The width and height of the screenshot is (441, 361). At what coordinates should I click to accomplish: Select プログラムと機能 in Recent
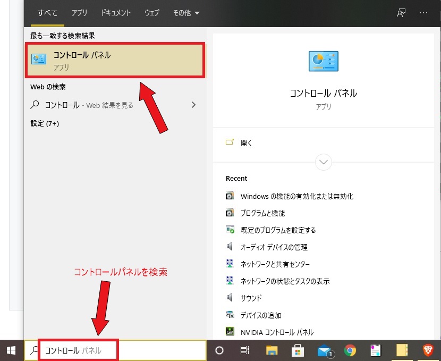pyautogui.click(x=258, y=213)
